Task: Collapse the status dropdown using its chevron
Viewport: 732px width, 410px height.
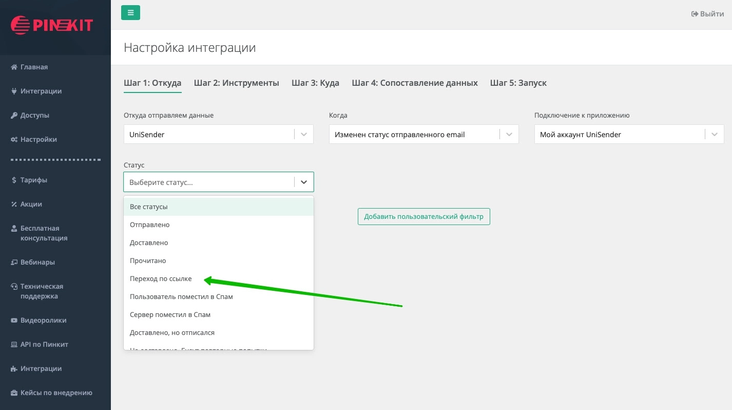Action: tap(303, 182)
